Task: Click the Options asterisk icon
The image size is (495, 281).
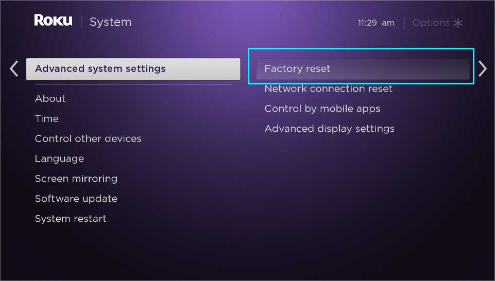Action: pyautogui.click(x=458, y=23)
